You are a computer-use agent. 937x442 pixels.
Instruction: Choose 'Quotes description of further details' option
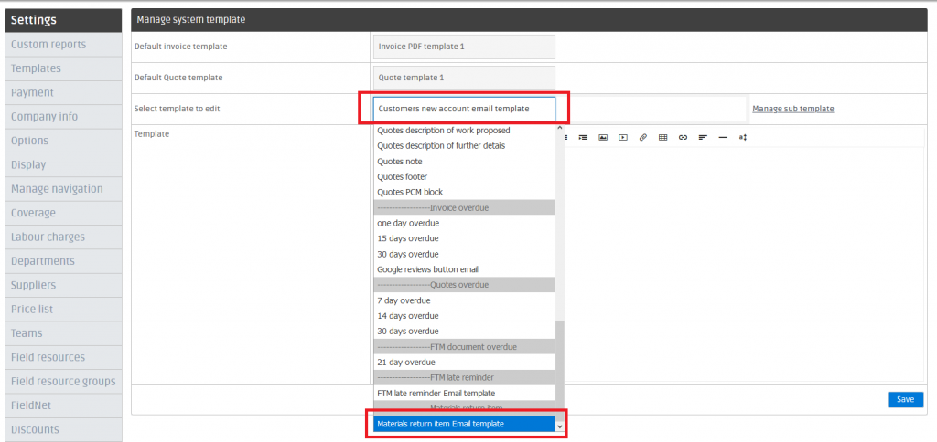click(464, 145)
